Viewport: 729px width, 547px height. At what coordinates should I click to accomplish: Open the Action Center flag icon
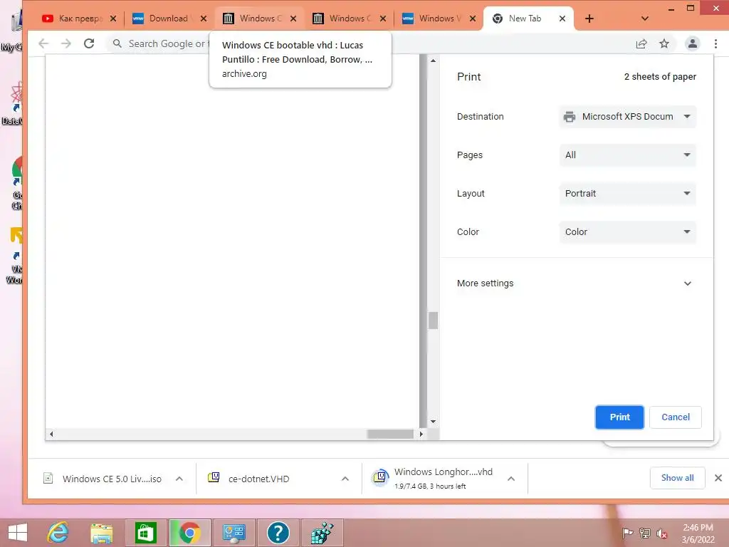click(627, 533)
